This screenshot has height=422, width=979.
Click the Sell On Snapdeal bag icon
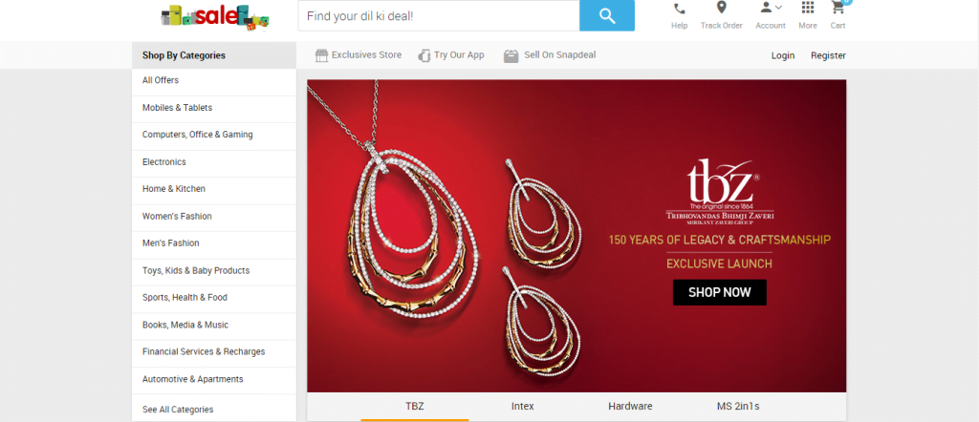(511, 56)
